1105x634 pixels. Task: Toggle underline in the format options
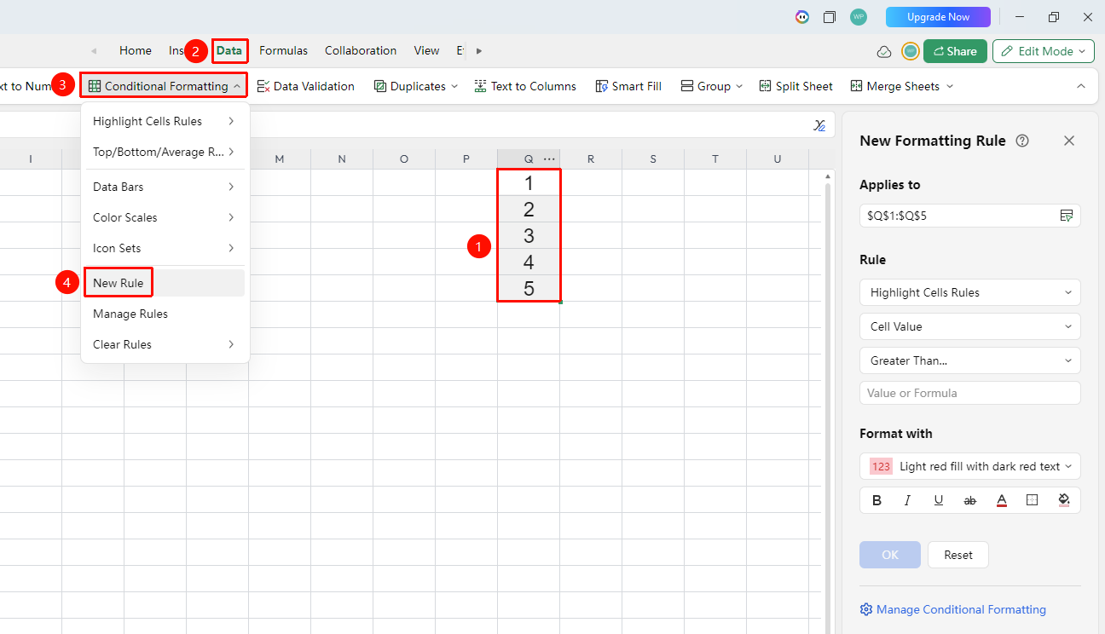939,500
